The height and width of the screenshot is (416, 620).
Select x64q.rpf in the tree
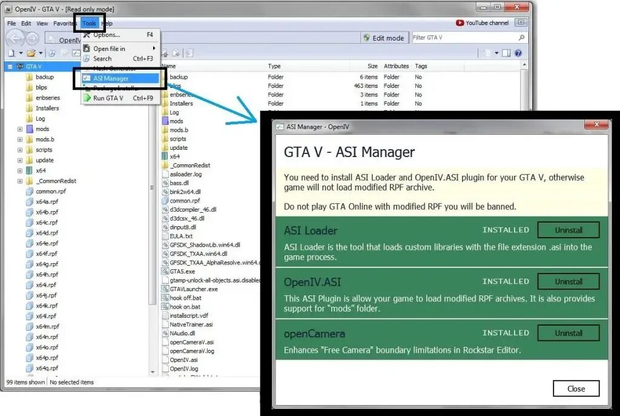(47, 368)
